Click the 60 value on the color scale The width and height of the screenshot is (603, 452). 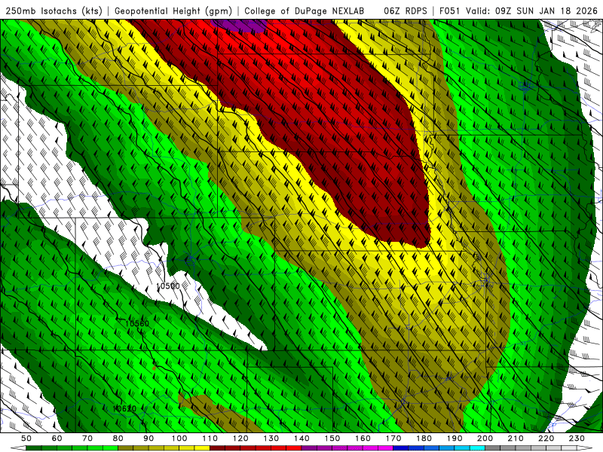pos(57,438)
